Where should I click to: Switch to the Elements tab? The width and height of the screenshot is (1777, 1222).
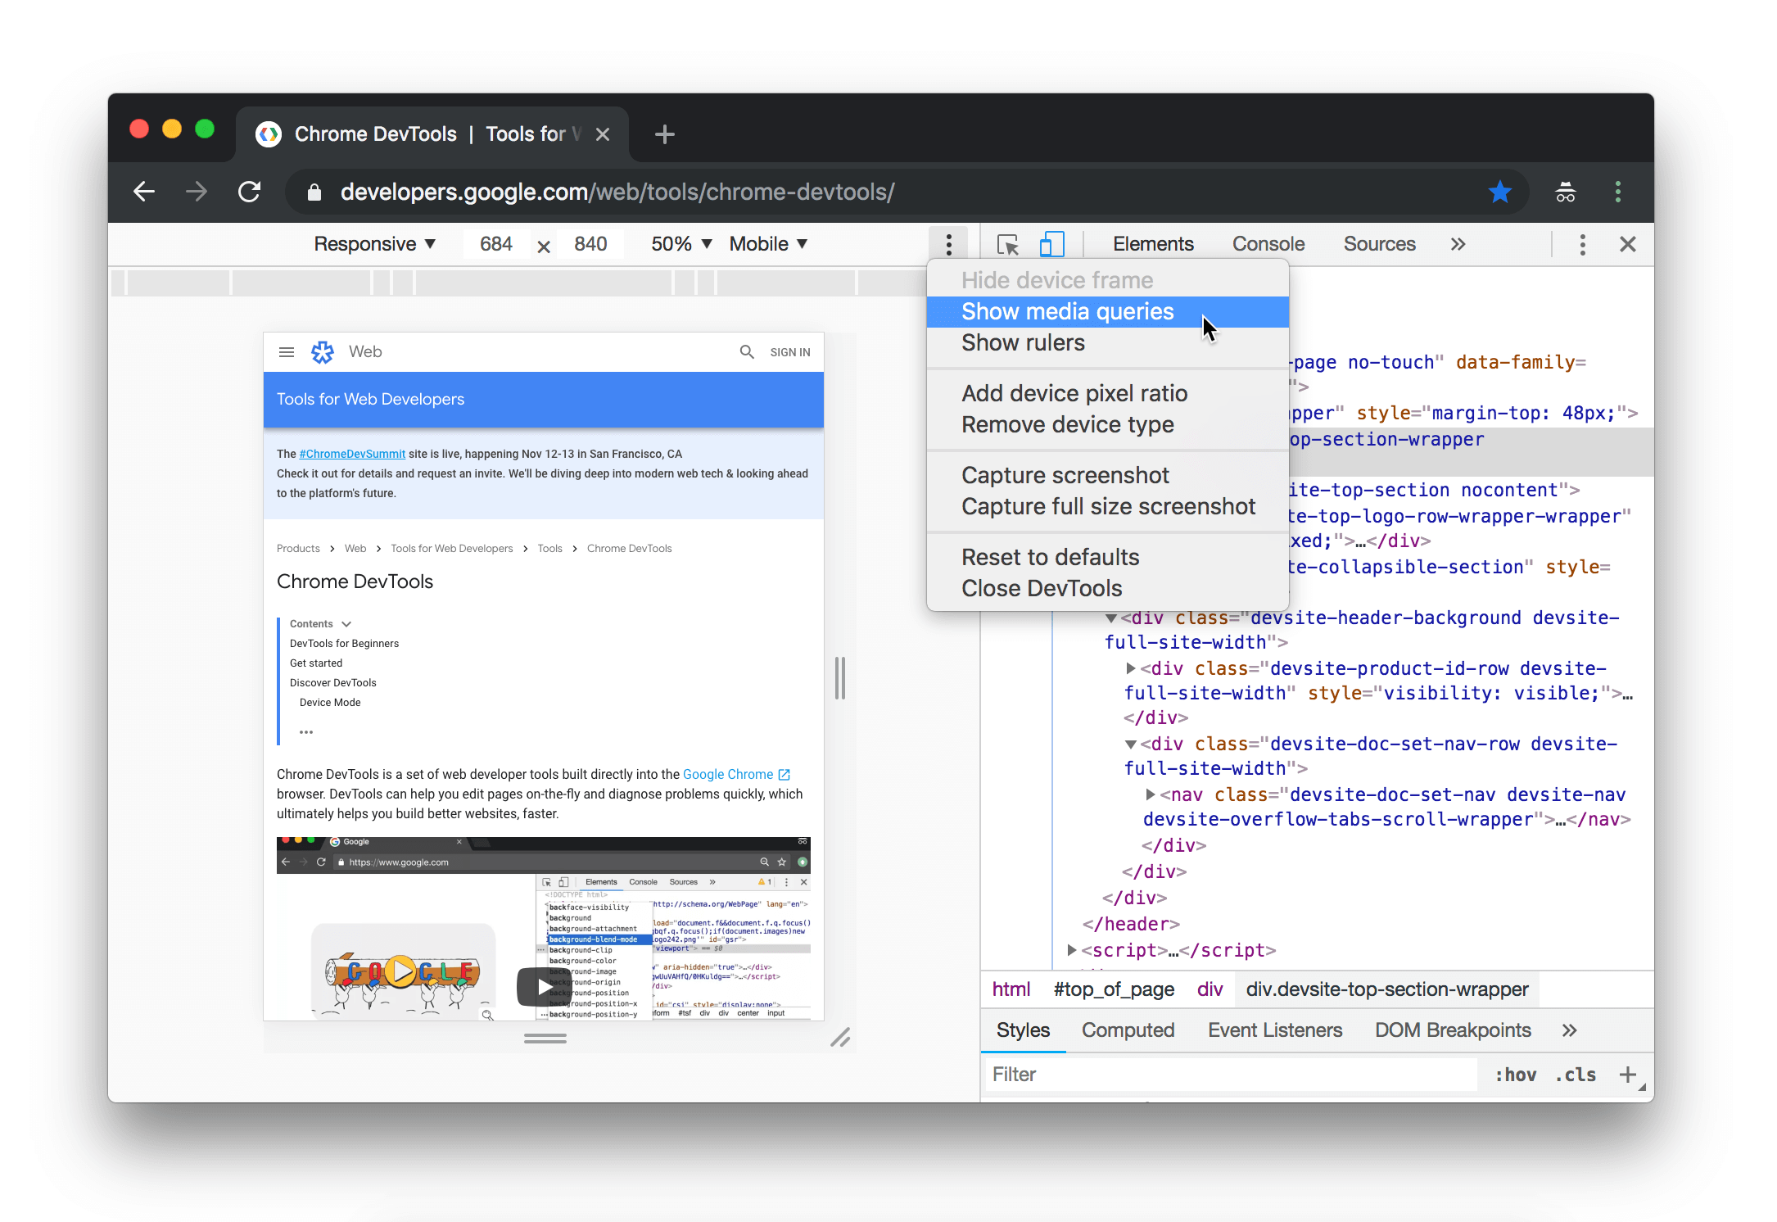coord(1153,244)
